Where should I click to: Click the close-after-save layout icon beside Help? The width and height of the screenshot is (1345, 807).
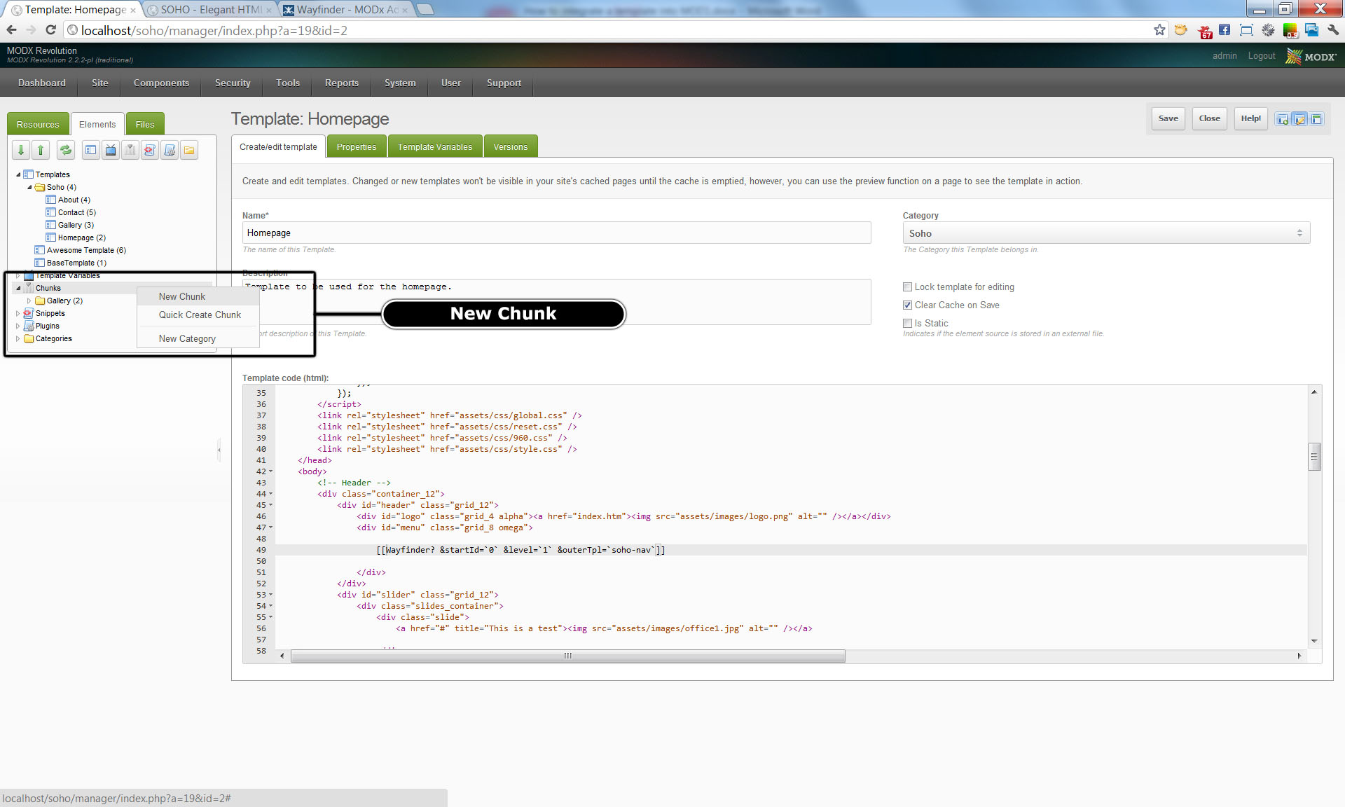pos(1316,119)
